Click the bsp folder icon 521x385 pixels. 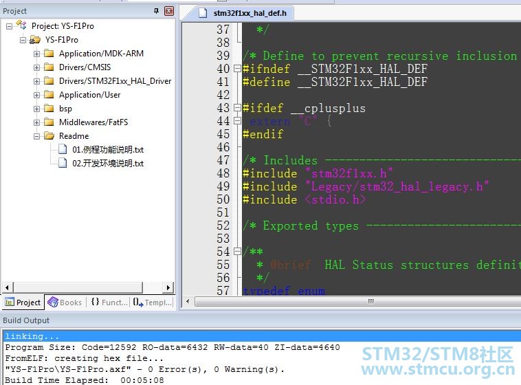coord(49,109)
